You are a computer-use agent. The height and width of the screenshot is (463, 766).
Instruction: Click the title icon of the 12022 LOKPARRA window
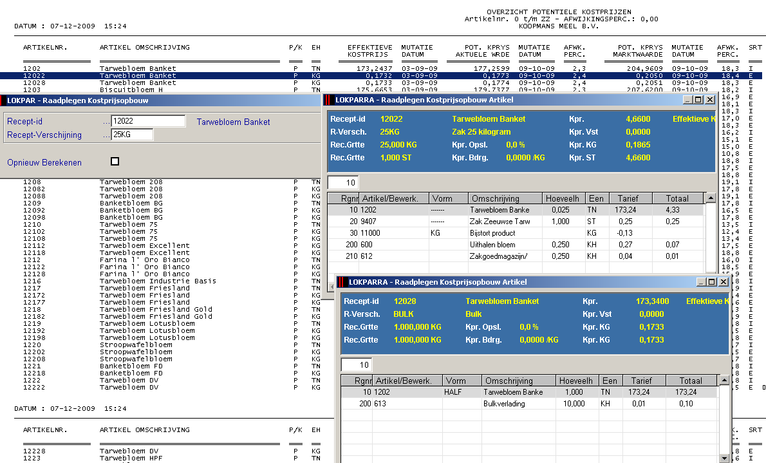tap(328, 100)
